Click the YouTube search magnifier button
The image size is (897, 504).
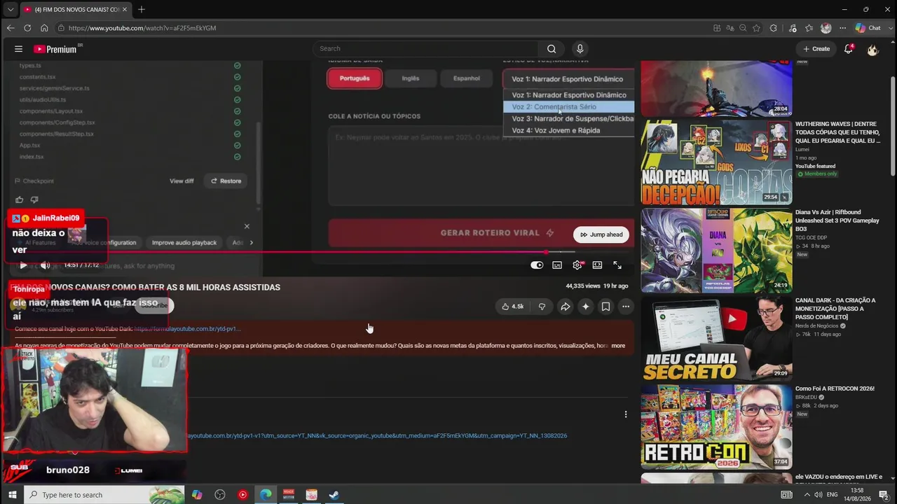[552, 49]
